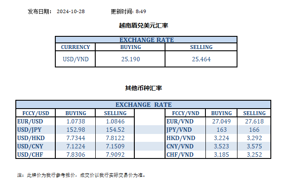Click the CNY/VND buying value 3,523
Screen dimensions: 284x183
click(221, 146)
